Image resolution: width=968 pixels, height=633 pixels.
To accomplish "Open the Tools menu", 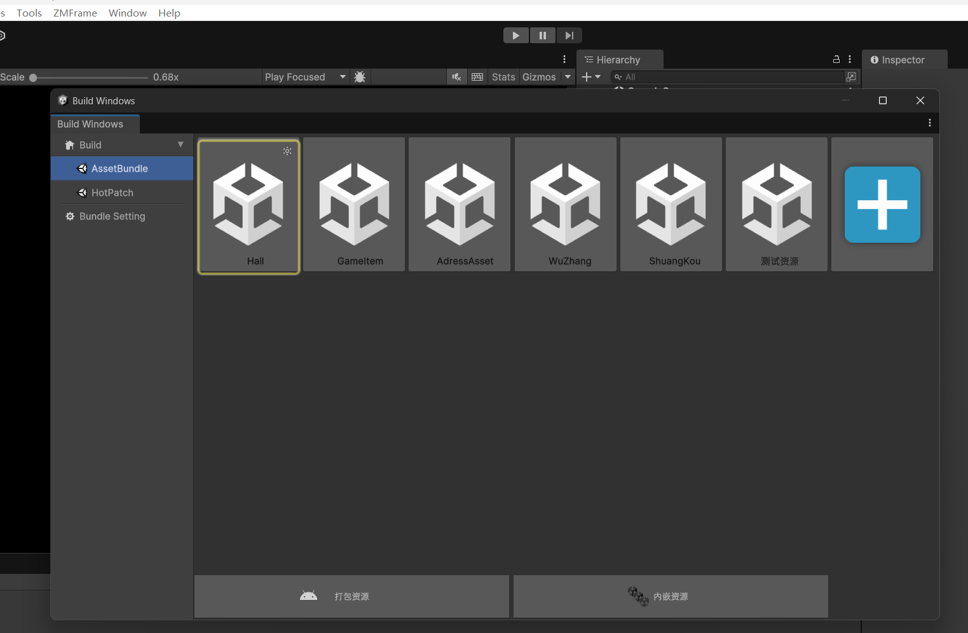I will tap(29, 13).
